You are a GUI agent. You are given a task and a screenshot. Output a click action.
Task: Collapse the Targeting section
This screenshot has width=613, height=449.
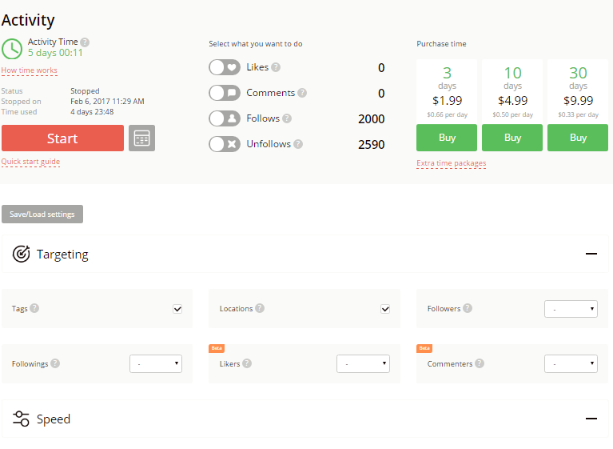pyautogui.click(x=591, y=254)
